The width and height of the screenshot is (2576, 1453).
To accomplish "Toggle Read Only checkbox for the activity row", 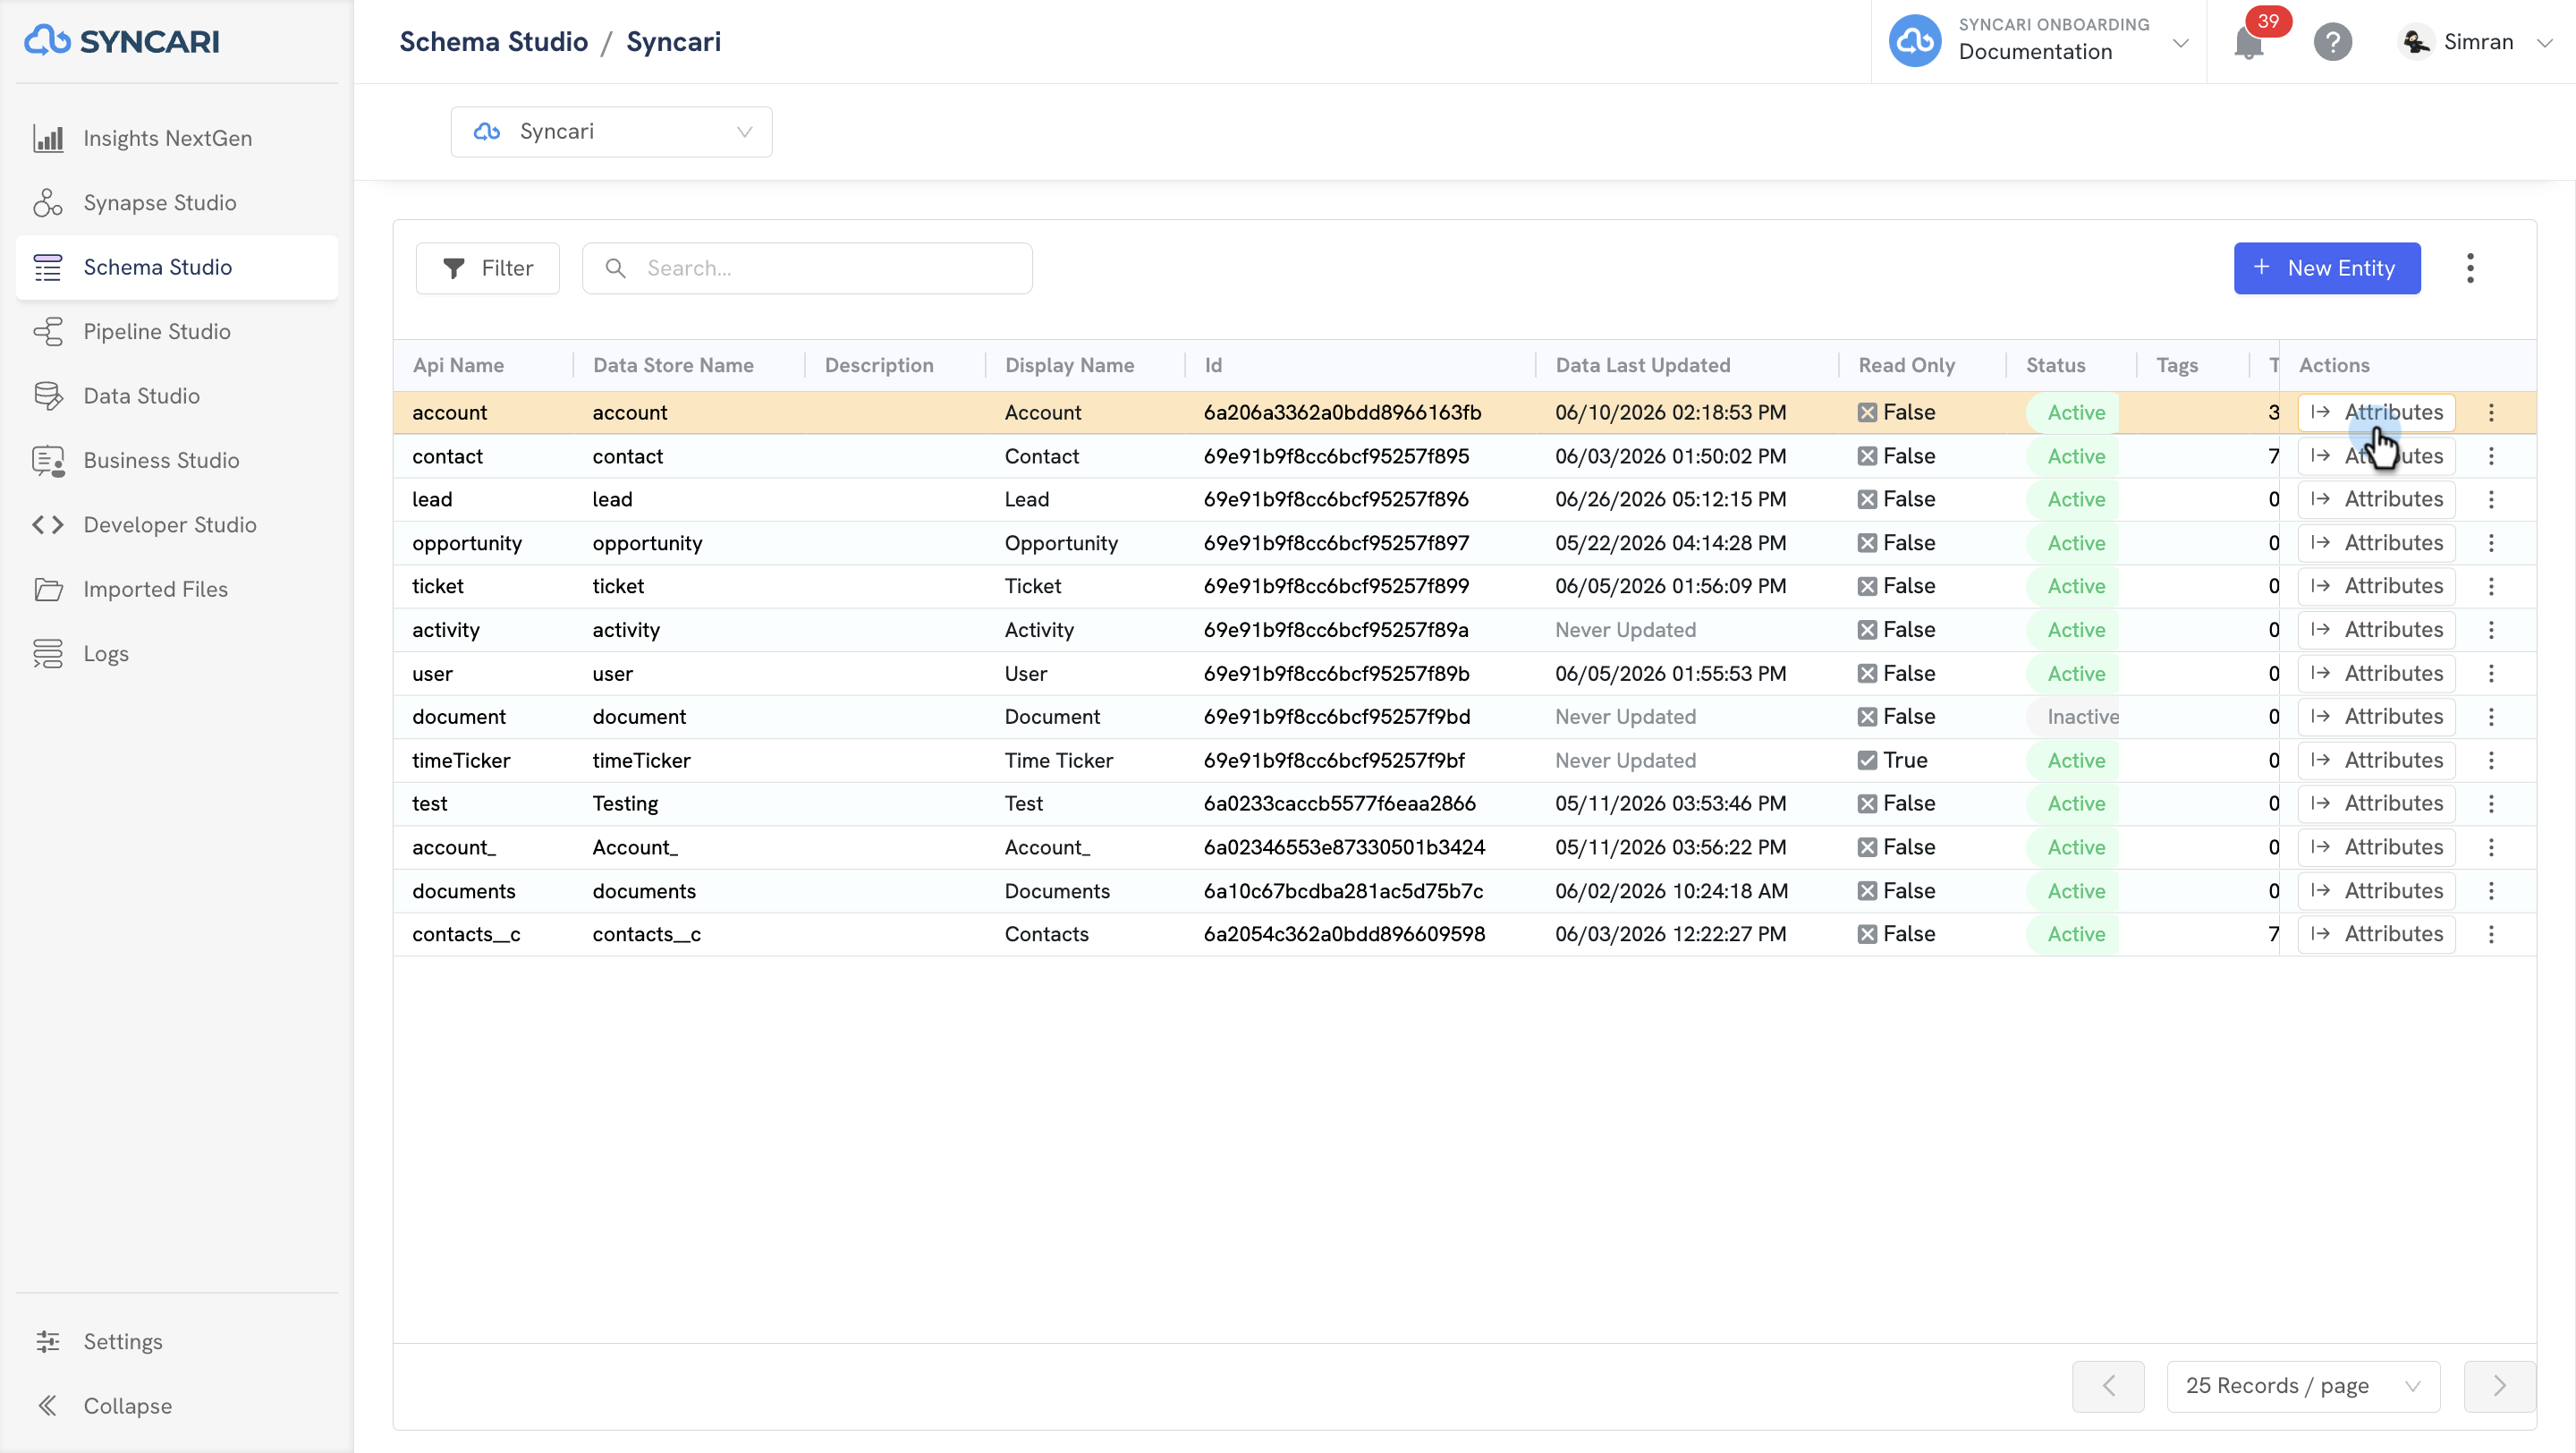I will click(x=1867, y=630).
